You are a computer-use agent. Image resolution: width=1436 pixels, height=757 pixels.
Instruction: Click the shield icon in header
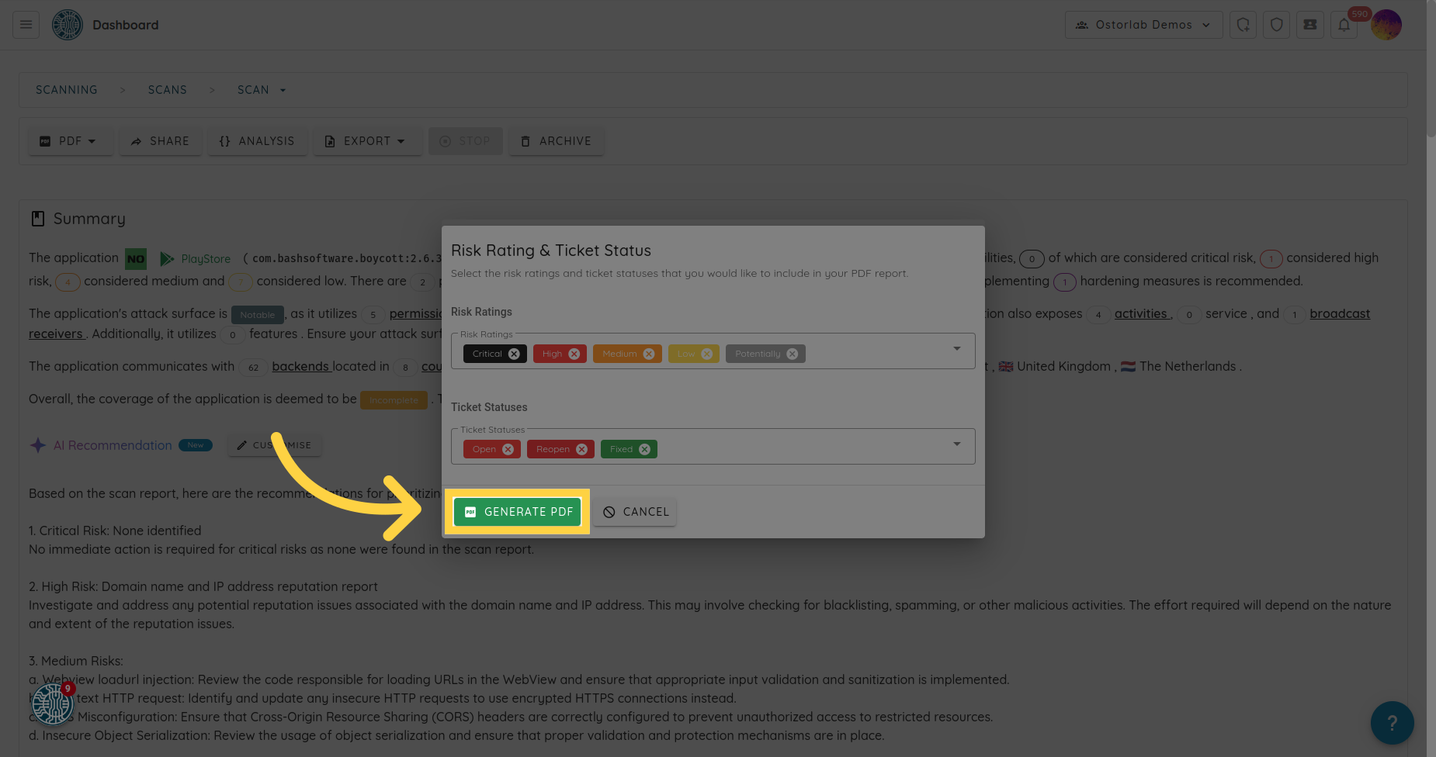[1276, 25]
